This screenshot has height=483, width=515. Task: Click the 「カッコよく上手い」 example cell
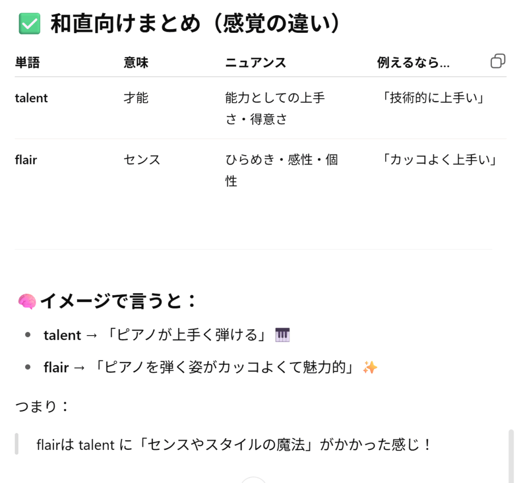440,159
